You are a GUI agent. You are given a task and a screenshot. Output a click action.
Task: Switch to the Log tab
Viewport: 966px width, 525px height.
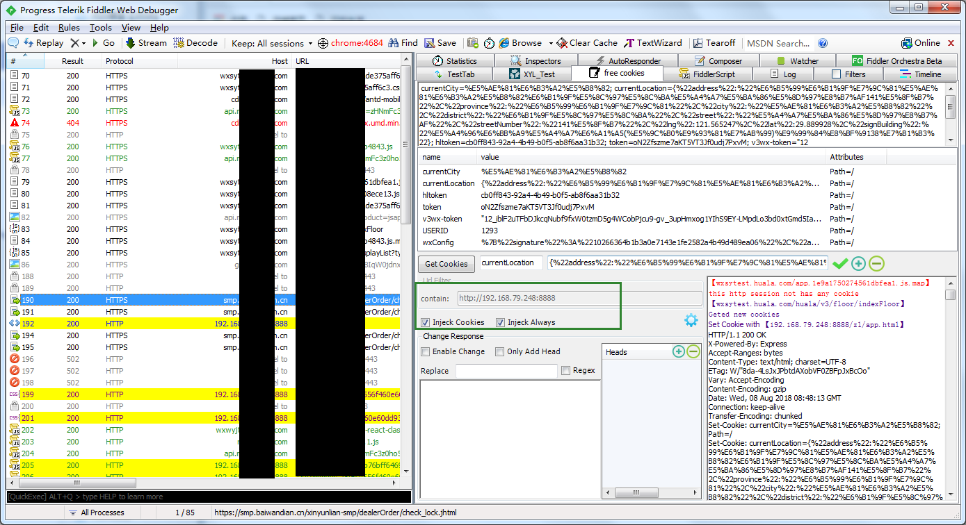[x=783, y=74]
